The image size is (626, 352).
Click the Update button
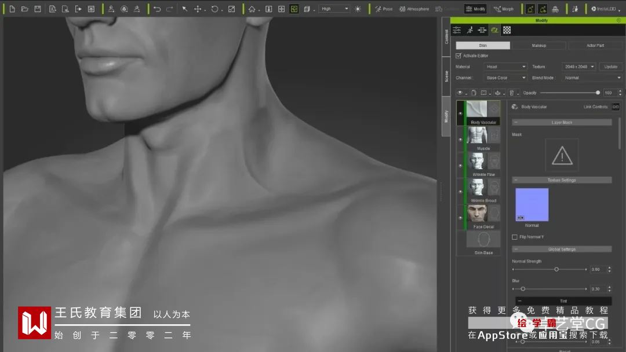(x=610, y=67)
